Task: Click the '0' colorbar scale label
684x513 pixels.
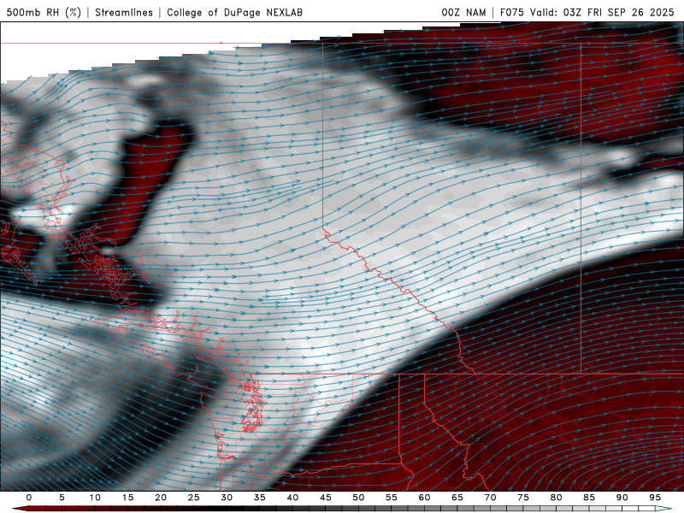Action: (x=29, y=498)
